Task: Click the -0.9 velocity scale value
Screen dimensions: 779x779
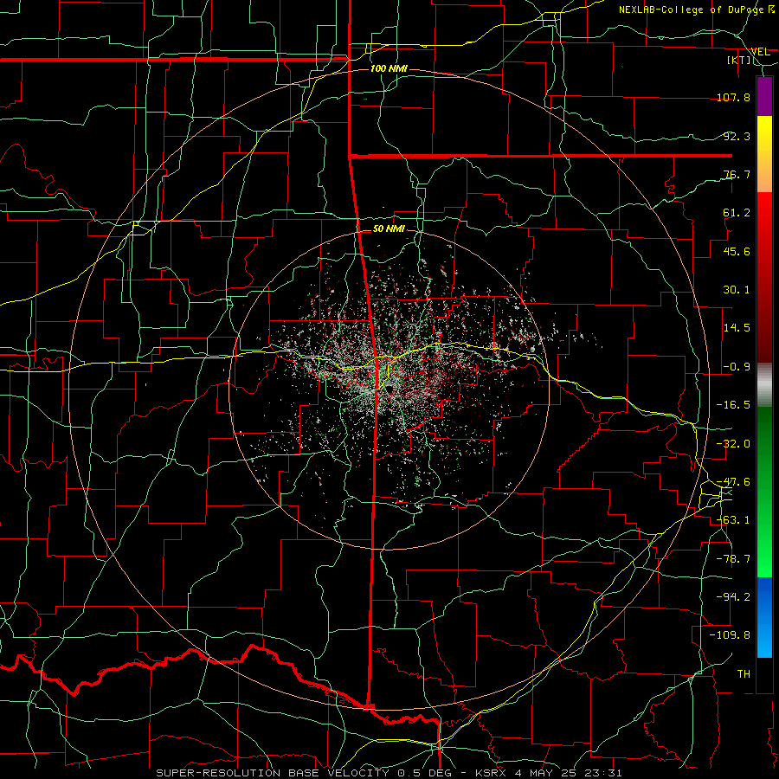Action: pyautogui.click(x=737, y=367)
